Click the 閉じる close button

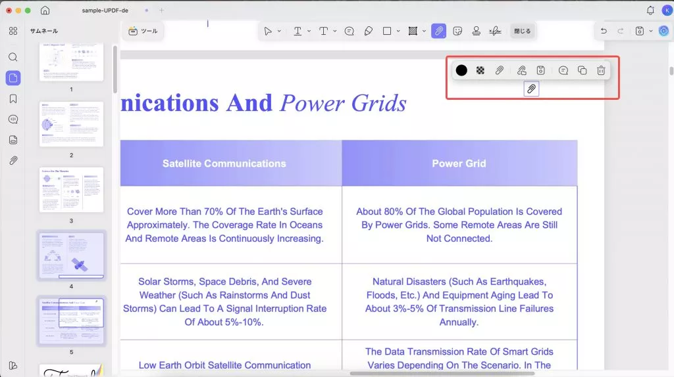click(522, 31)
